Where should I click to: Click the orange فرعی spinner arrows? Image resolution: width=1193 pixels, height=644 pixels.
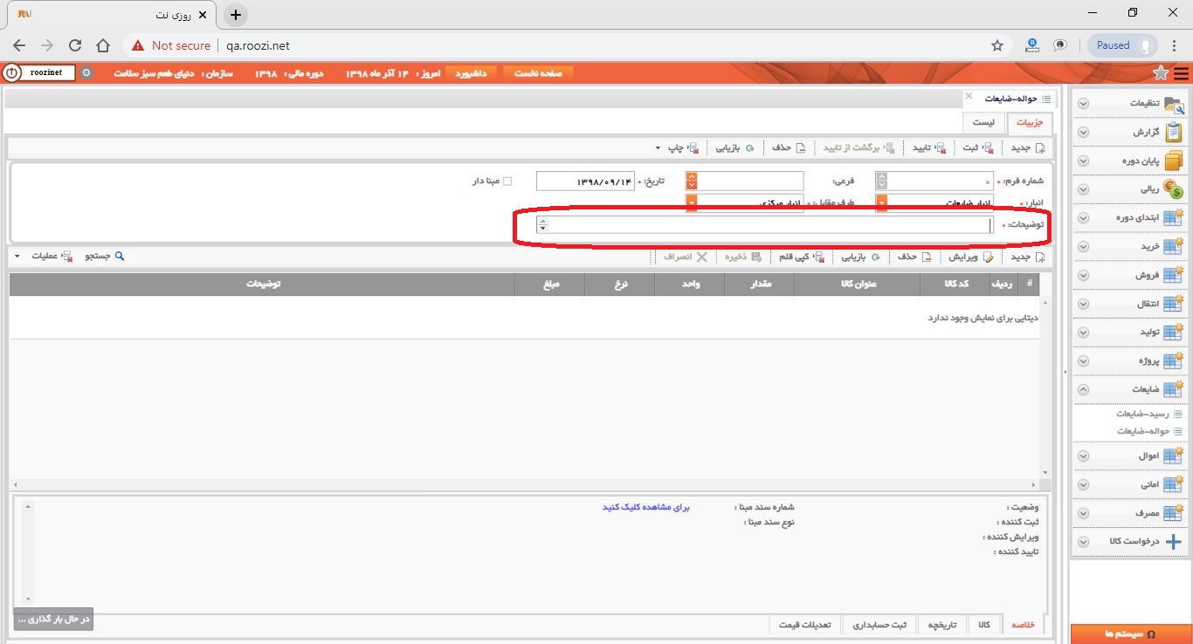692,182
